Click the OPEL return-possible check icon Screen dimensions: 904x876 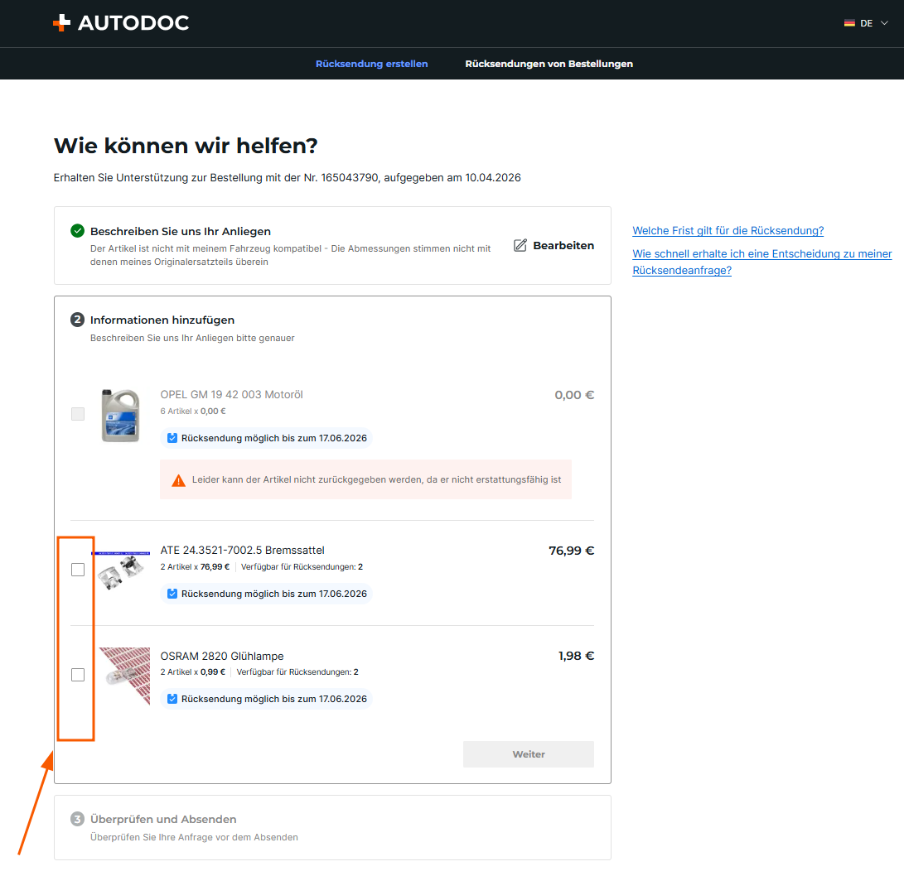click(172, 438)
